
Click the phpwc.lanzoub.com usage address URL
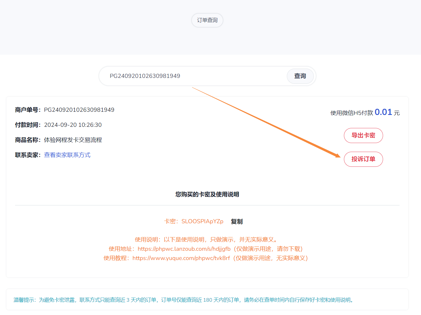tap(184, 249)
